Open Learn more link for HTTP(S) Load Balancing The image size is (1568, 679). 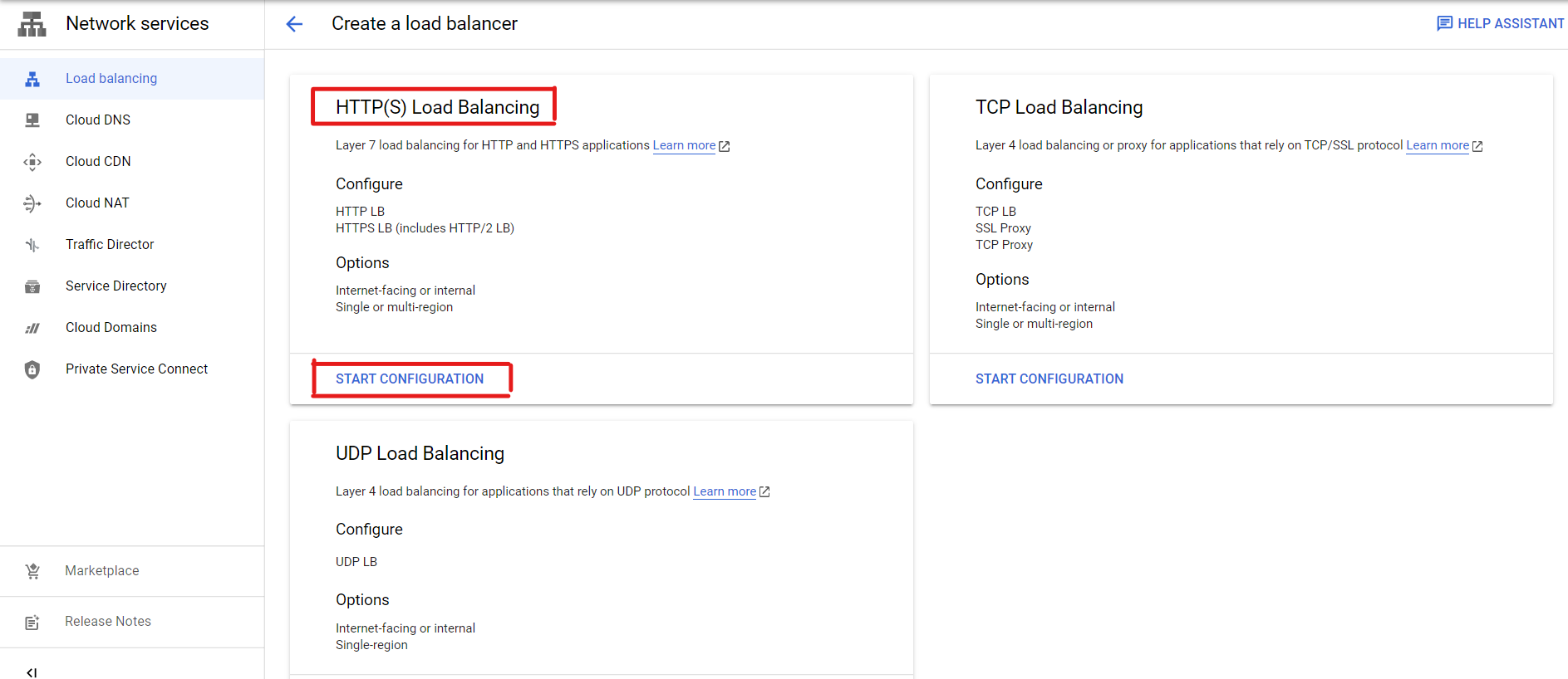tap(684, 145)
